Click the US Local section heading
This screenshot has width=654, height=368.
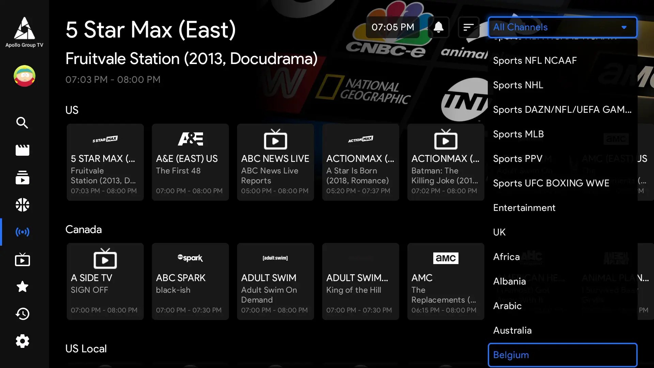click(86, 349)
